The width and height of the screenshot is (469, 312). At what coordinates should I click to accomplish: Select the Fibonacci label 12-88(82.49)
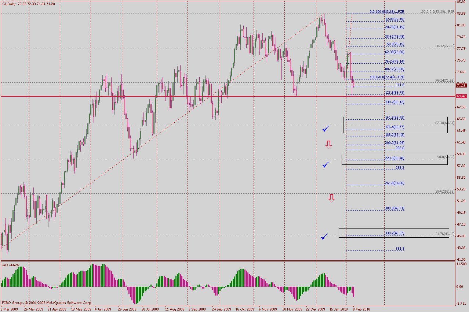[395, 19]
